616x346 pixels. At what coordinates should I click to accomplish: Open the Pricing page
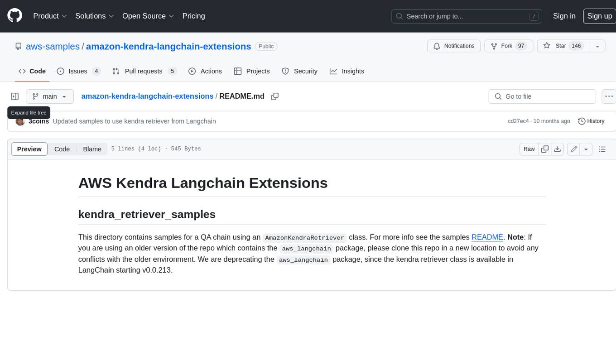193,16
